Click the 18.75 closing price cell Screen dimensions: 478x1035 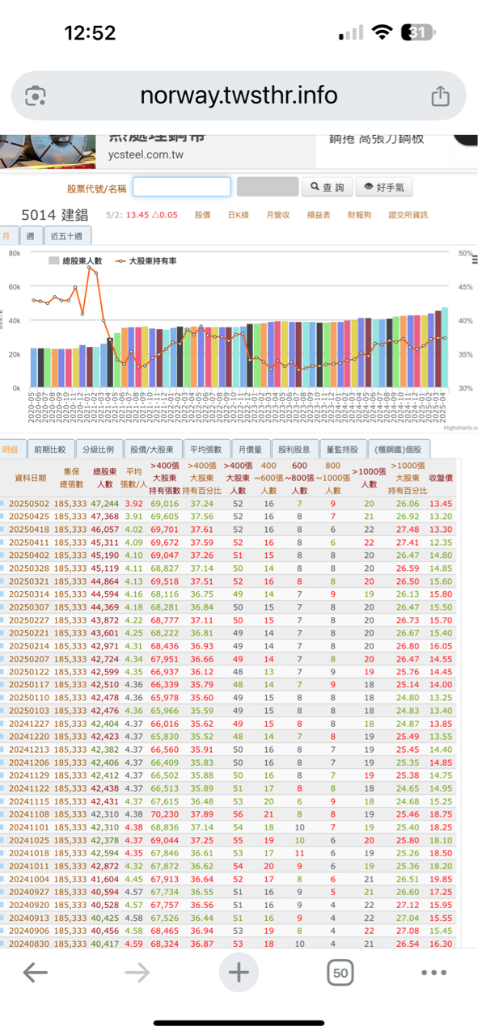[x=441, y=814]
